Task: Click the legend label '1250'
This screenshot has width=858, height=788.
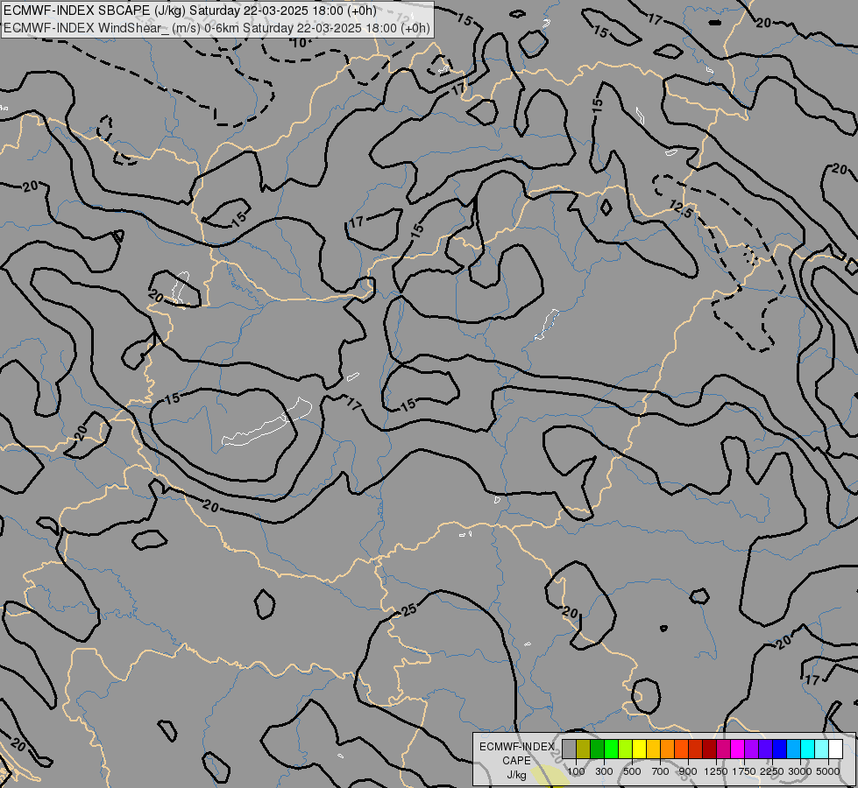Action: [x=716, y=771]
